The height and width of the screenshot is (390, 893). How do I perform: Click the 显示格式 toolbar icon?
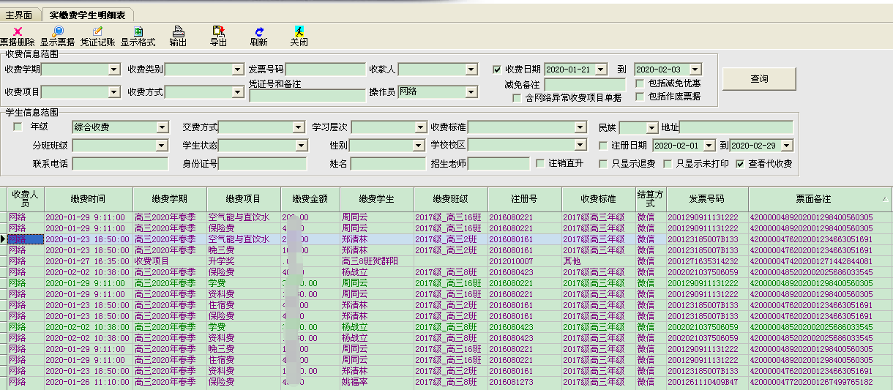(x=138, y=31)
